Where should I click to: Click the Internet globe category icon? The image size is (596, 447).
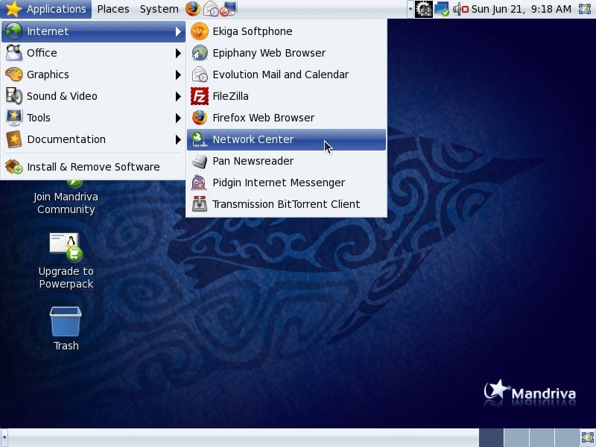14,31
